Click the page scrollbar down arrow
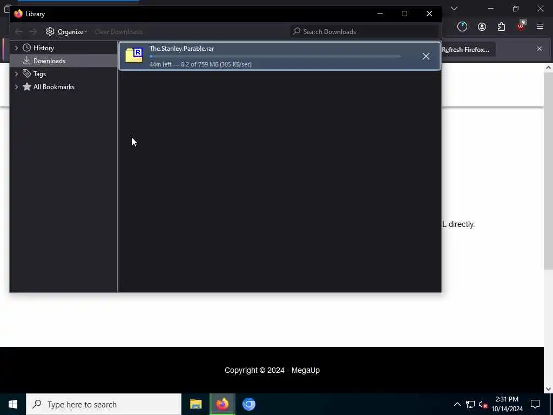Viewport: 553px width, 415px height. click(548, 389)
